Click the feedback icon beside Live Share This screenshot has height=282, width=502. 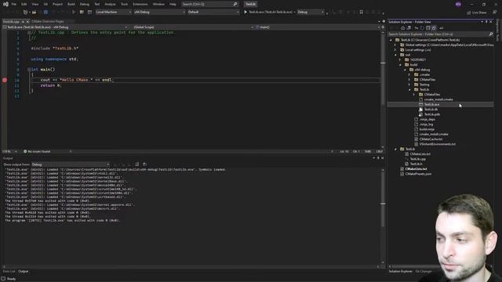click(x=495, y=13)
